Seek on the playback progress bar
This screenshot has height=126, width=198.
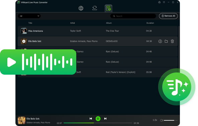[x=98, y=123]
